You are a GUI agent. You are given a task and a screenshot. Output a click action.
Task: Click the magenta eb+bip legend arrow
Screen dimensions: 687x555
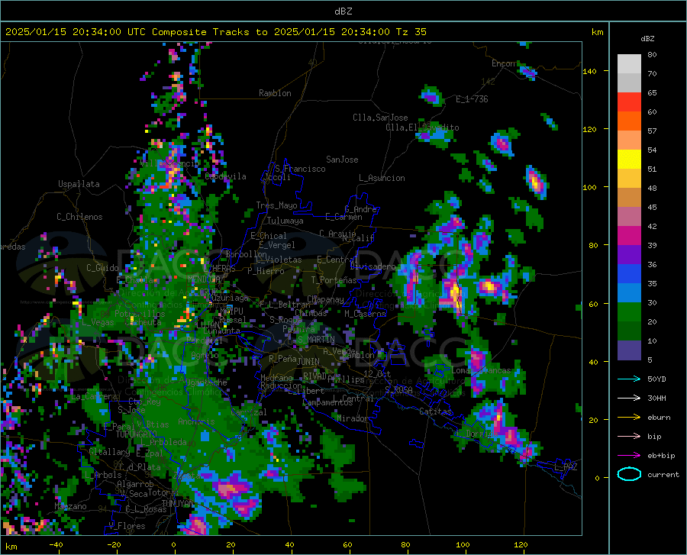pyautogui.click(x=629, y=456)
